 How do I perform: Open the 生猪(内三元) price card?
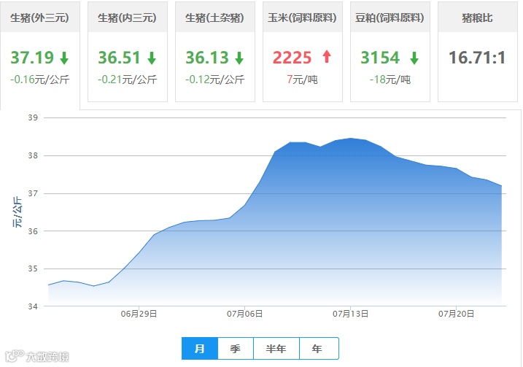pyautogui.click(x=128, y=52)
